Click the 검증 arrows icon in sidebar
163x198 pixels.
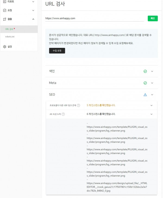(5, 19)
